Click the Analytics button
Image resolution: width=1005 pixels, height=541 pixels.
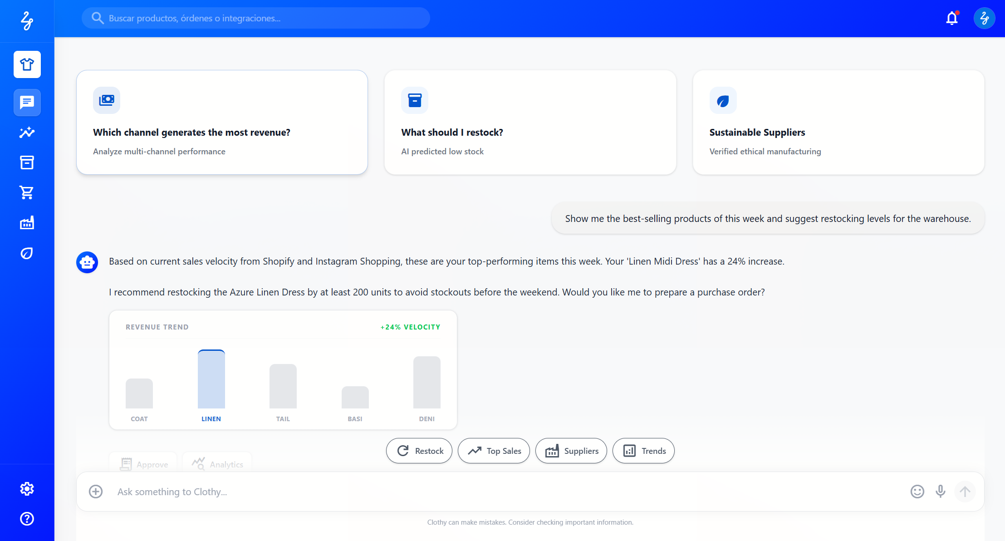tap(217, 463)
